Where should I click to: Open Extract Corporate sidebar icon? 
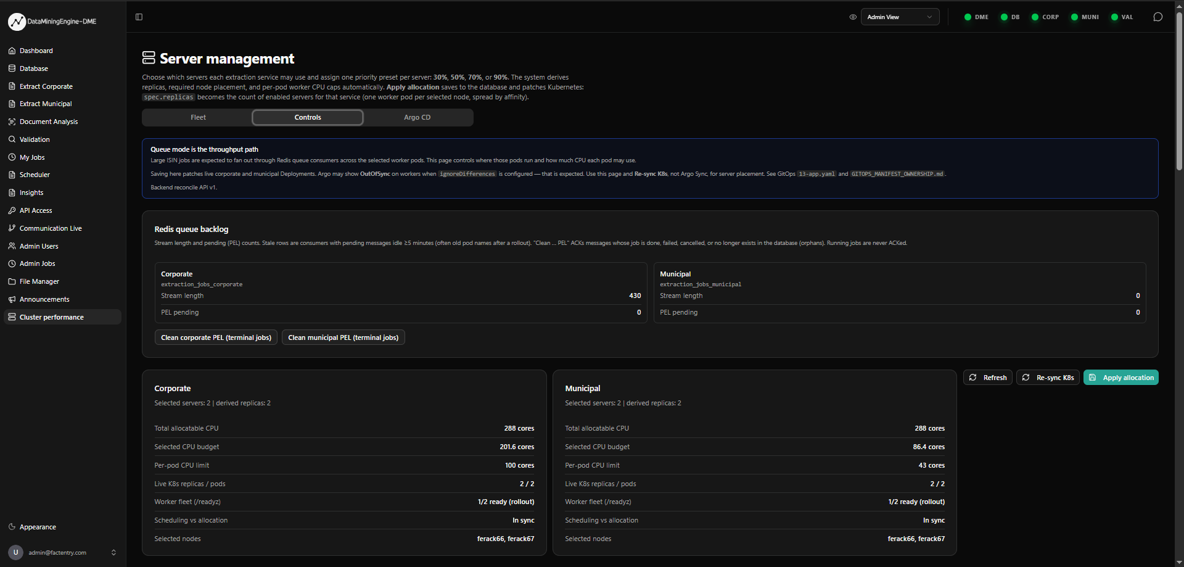[x=12, y=86]
